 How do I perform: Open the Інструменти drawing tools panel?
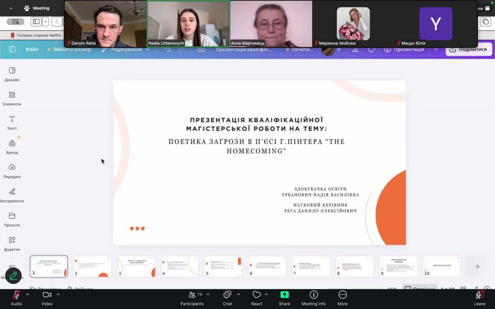pyautogui.click(x=12, y=195)
